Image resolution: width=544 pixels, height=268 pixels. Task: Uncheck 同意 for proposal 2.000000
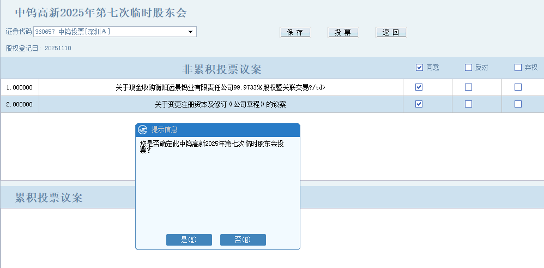pos(419,104)
